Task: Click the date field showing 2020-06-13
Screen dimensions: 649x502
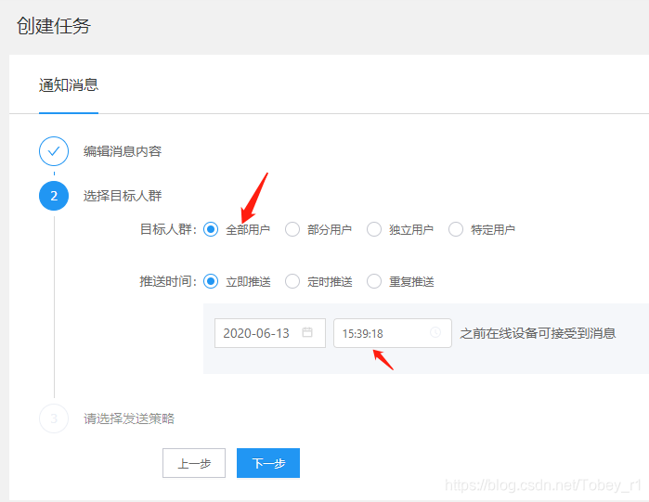Action: [x=270, y=333]
